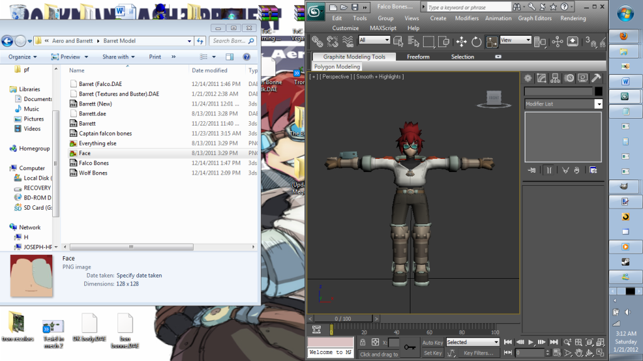The image size is (643, 361).
Task: Open the Motion command panel tab
Action: (x=569, y=78)
